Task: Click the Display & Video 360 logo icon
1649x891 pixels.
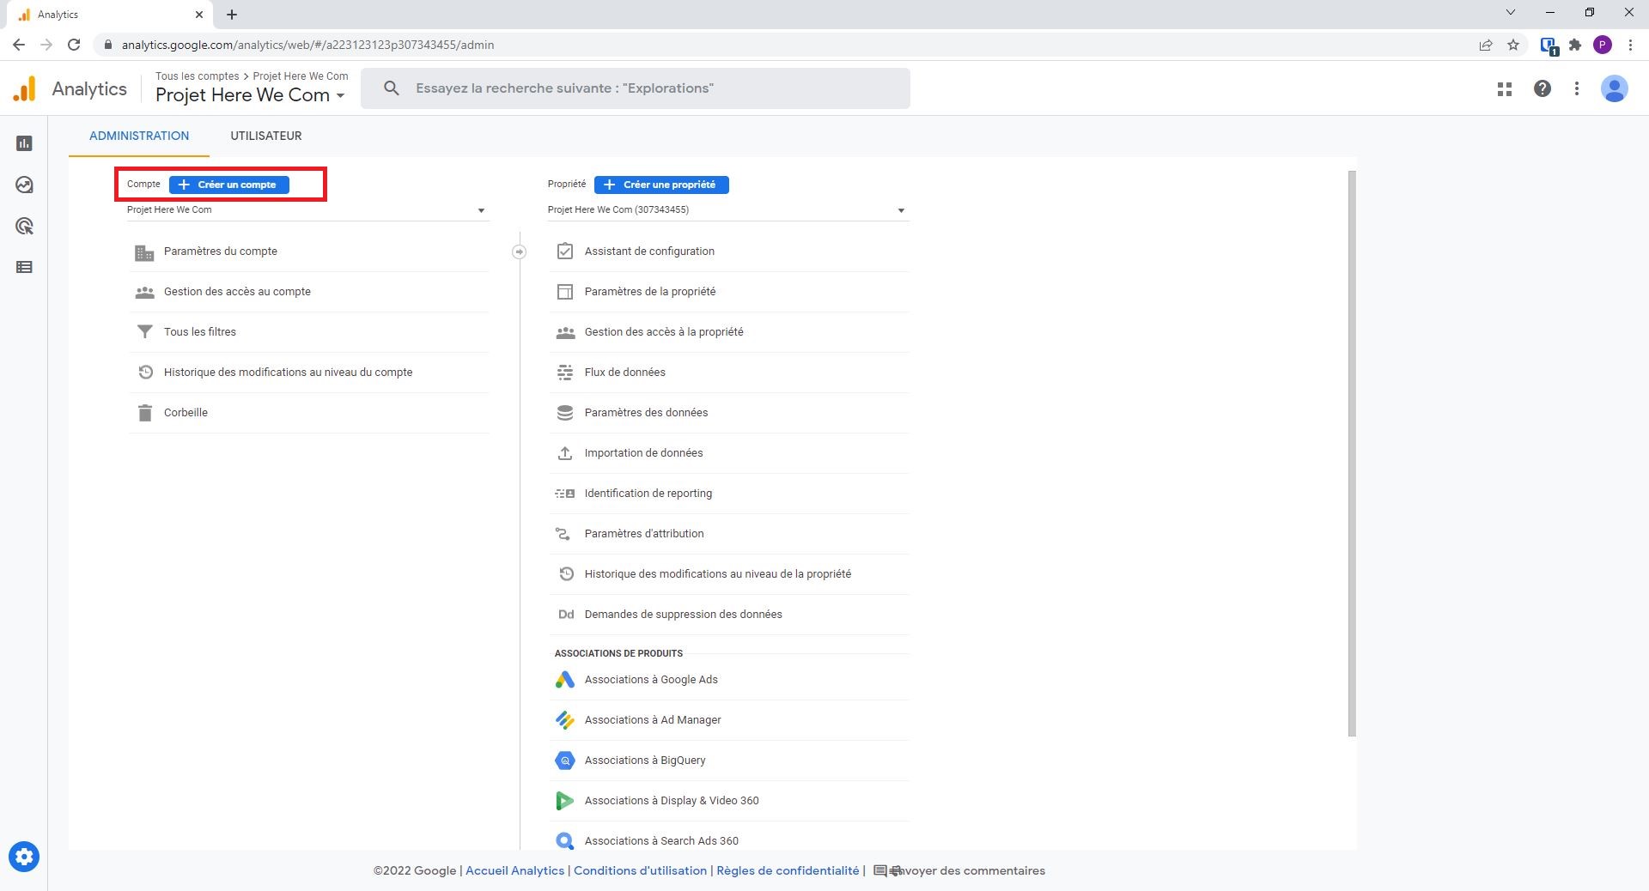Action: pyautogui.click(x=564, y=801)
